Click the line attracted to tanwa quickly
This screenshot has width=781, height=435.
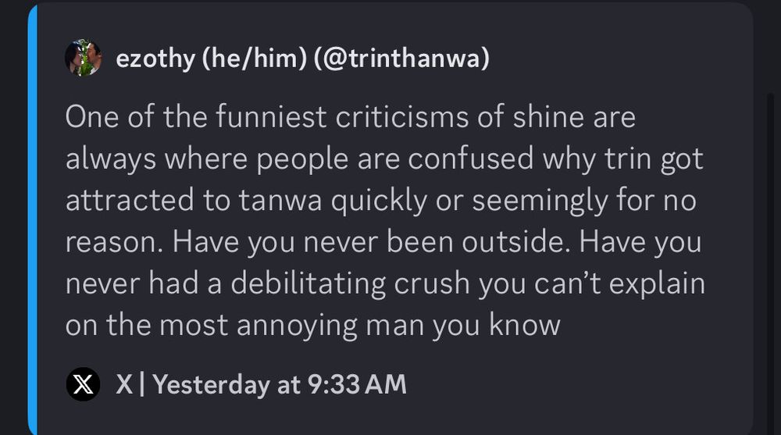point(380,201)
